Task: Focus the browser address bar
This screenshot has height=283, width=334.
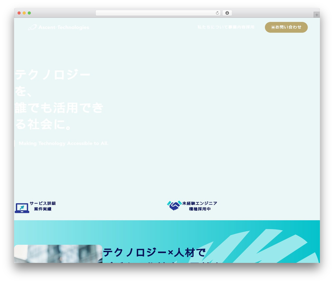Action: point(158,13)
